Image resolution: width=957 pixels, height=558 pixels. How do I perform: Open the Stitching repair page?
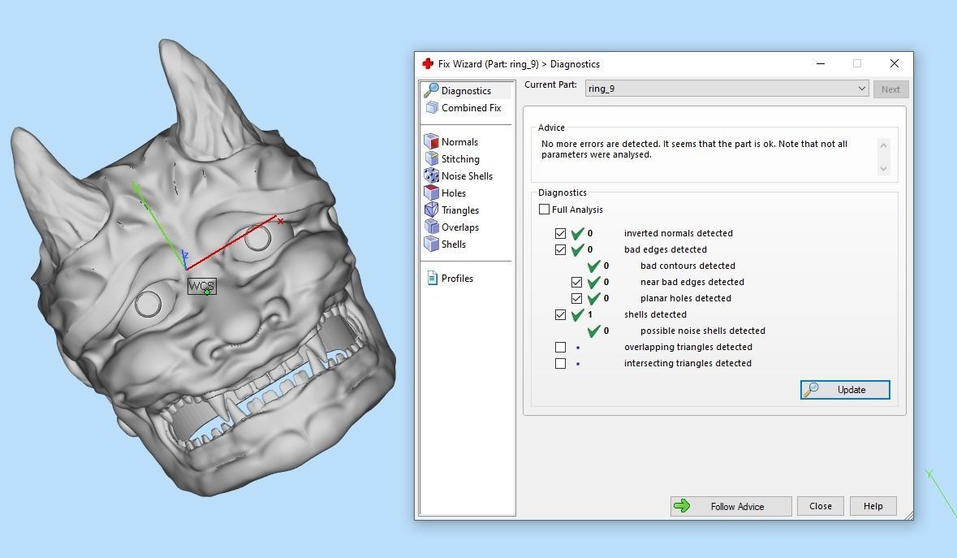(460, 158)
